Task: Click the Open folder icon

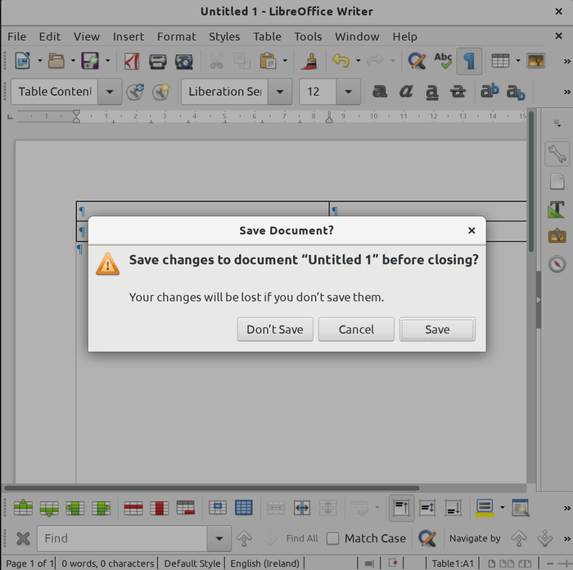Action: (x=56, y=61)
